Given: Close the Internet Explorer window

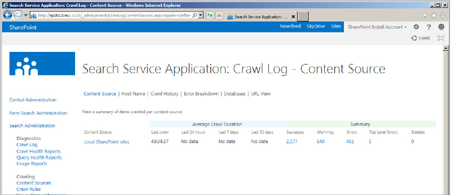Looking at the screenshot, I should [445, 5].
